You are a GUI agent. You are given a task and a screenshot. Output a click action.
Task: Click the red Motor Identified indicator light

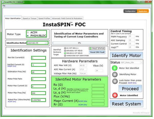click(115, 95)
